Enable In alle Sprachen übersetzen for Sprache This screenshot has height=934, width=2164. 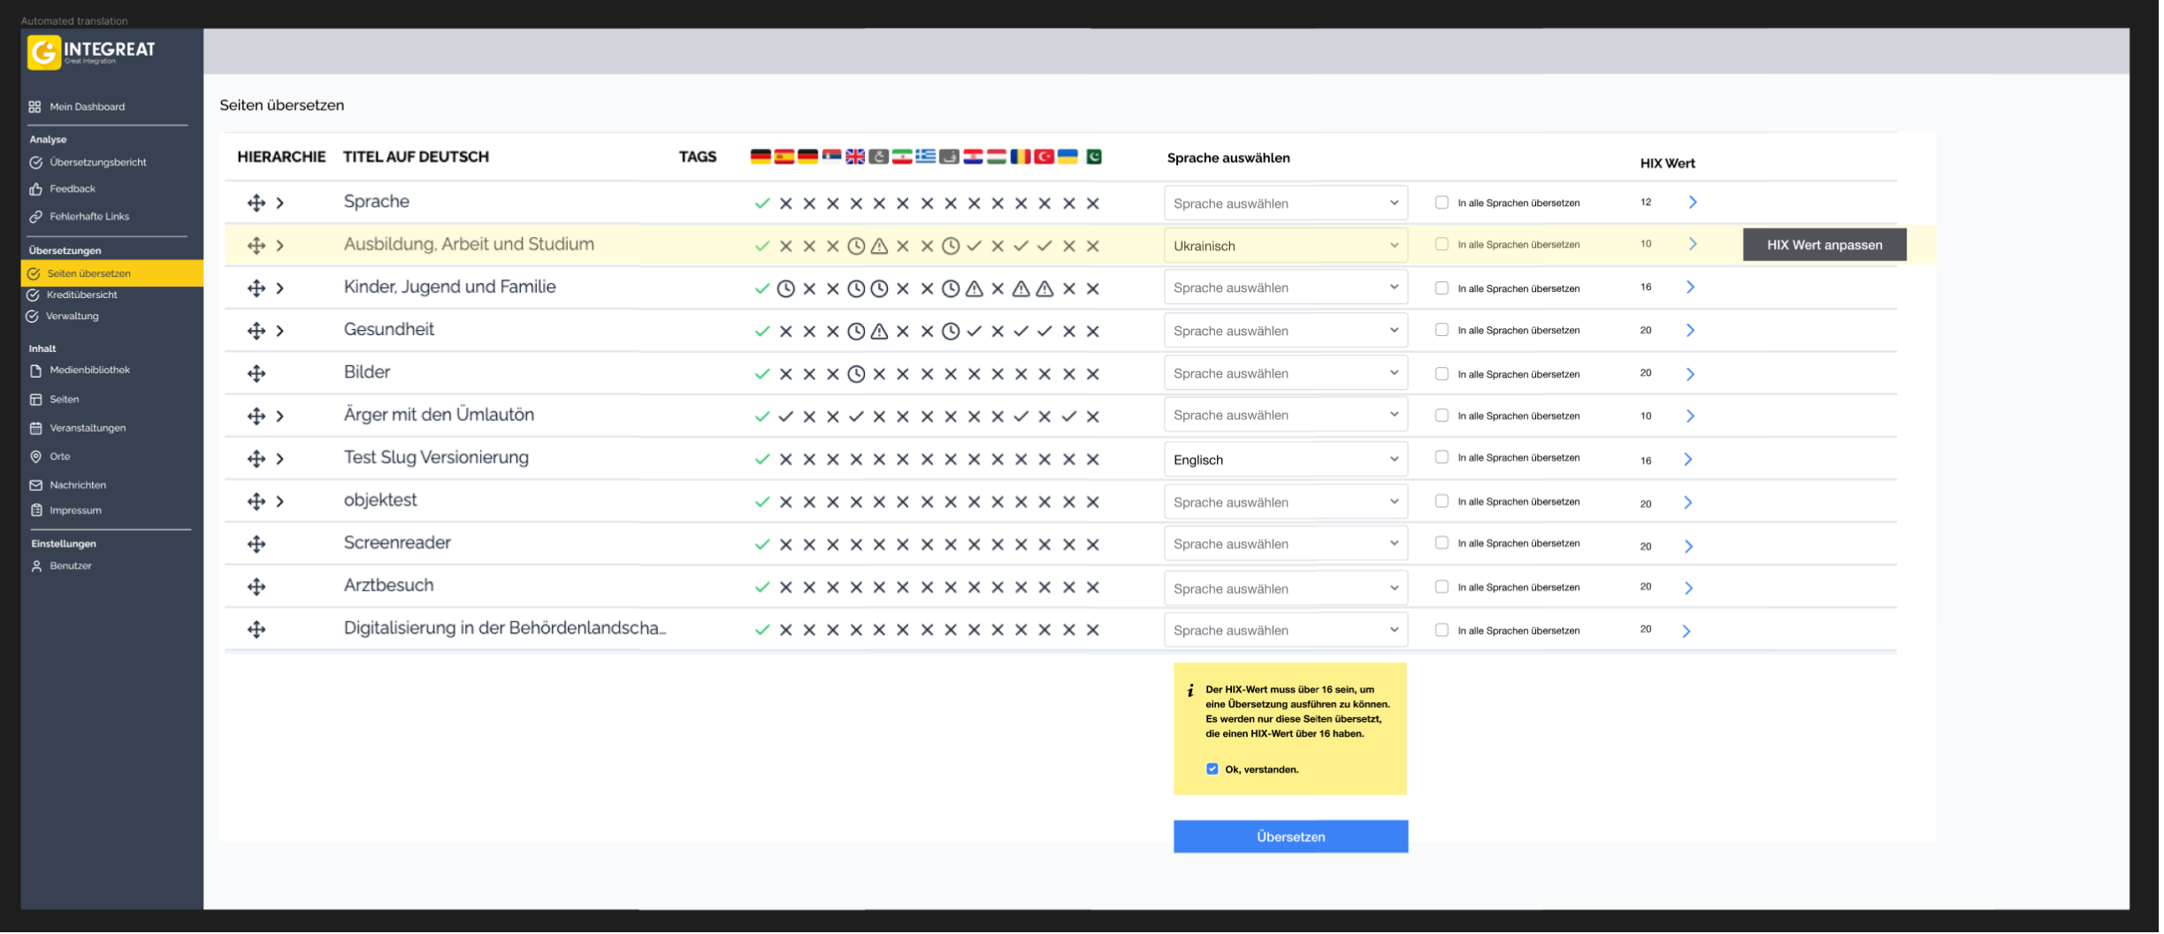[1441, 203]
